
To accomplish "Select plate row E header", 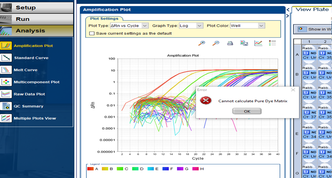I will [297, 134].
